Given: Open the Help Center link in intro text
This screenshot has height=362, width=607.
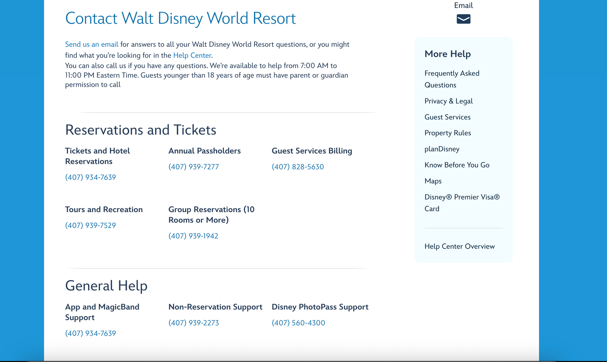Looking at the screenshot, I should click(x=192, y=55).
